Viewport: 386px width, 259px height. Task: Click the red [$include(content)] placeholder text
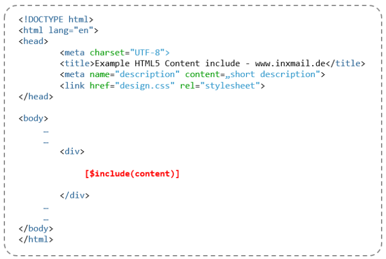click(x=132, y=174)
